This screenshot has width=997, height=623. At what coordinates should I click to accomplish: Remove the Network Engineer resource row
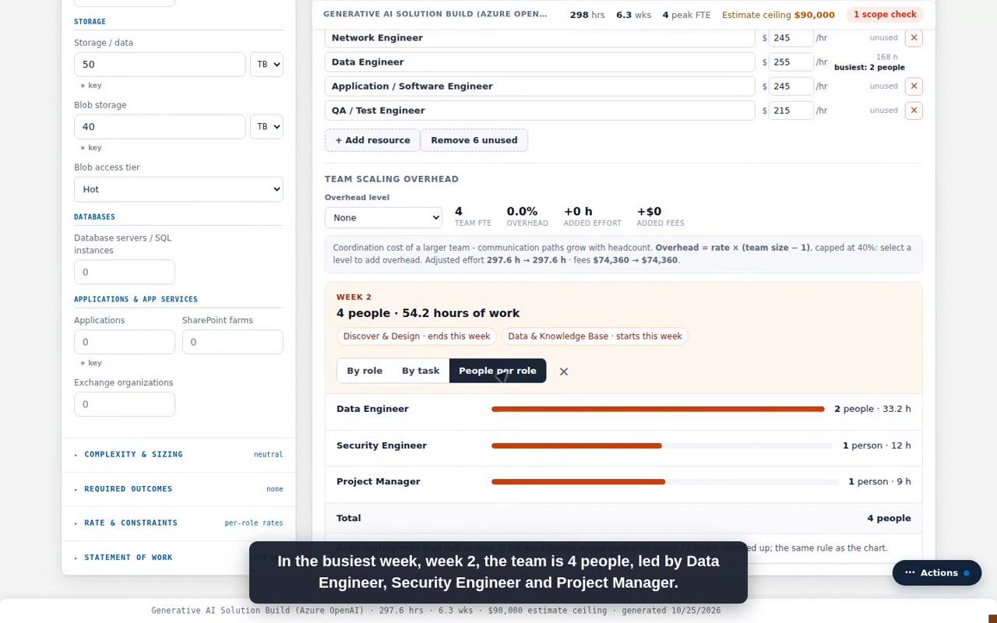[x=914, y=37]
